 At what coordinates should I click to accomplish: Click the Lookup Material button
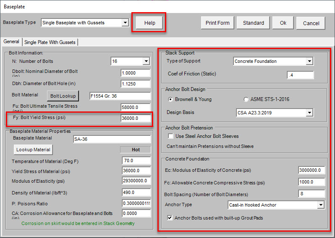[x=33, y=150]
